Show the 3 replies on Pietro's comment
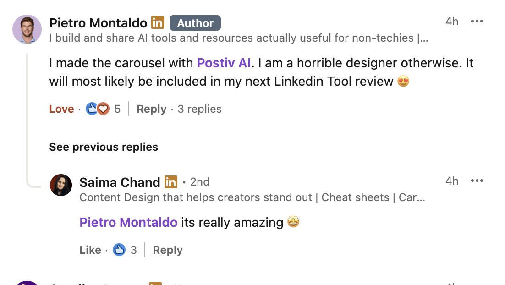This screenshot has height=285, width=505. [199, 109]
